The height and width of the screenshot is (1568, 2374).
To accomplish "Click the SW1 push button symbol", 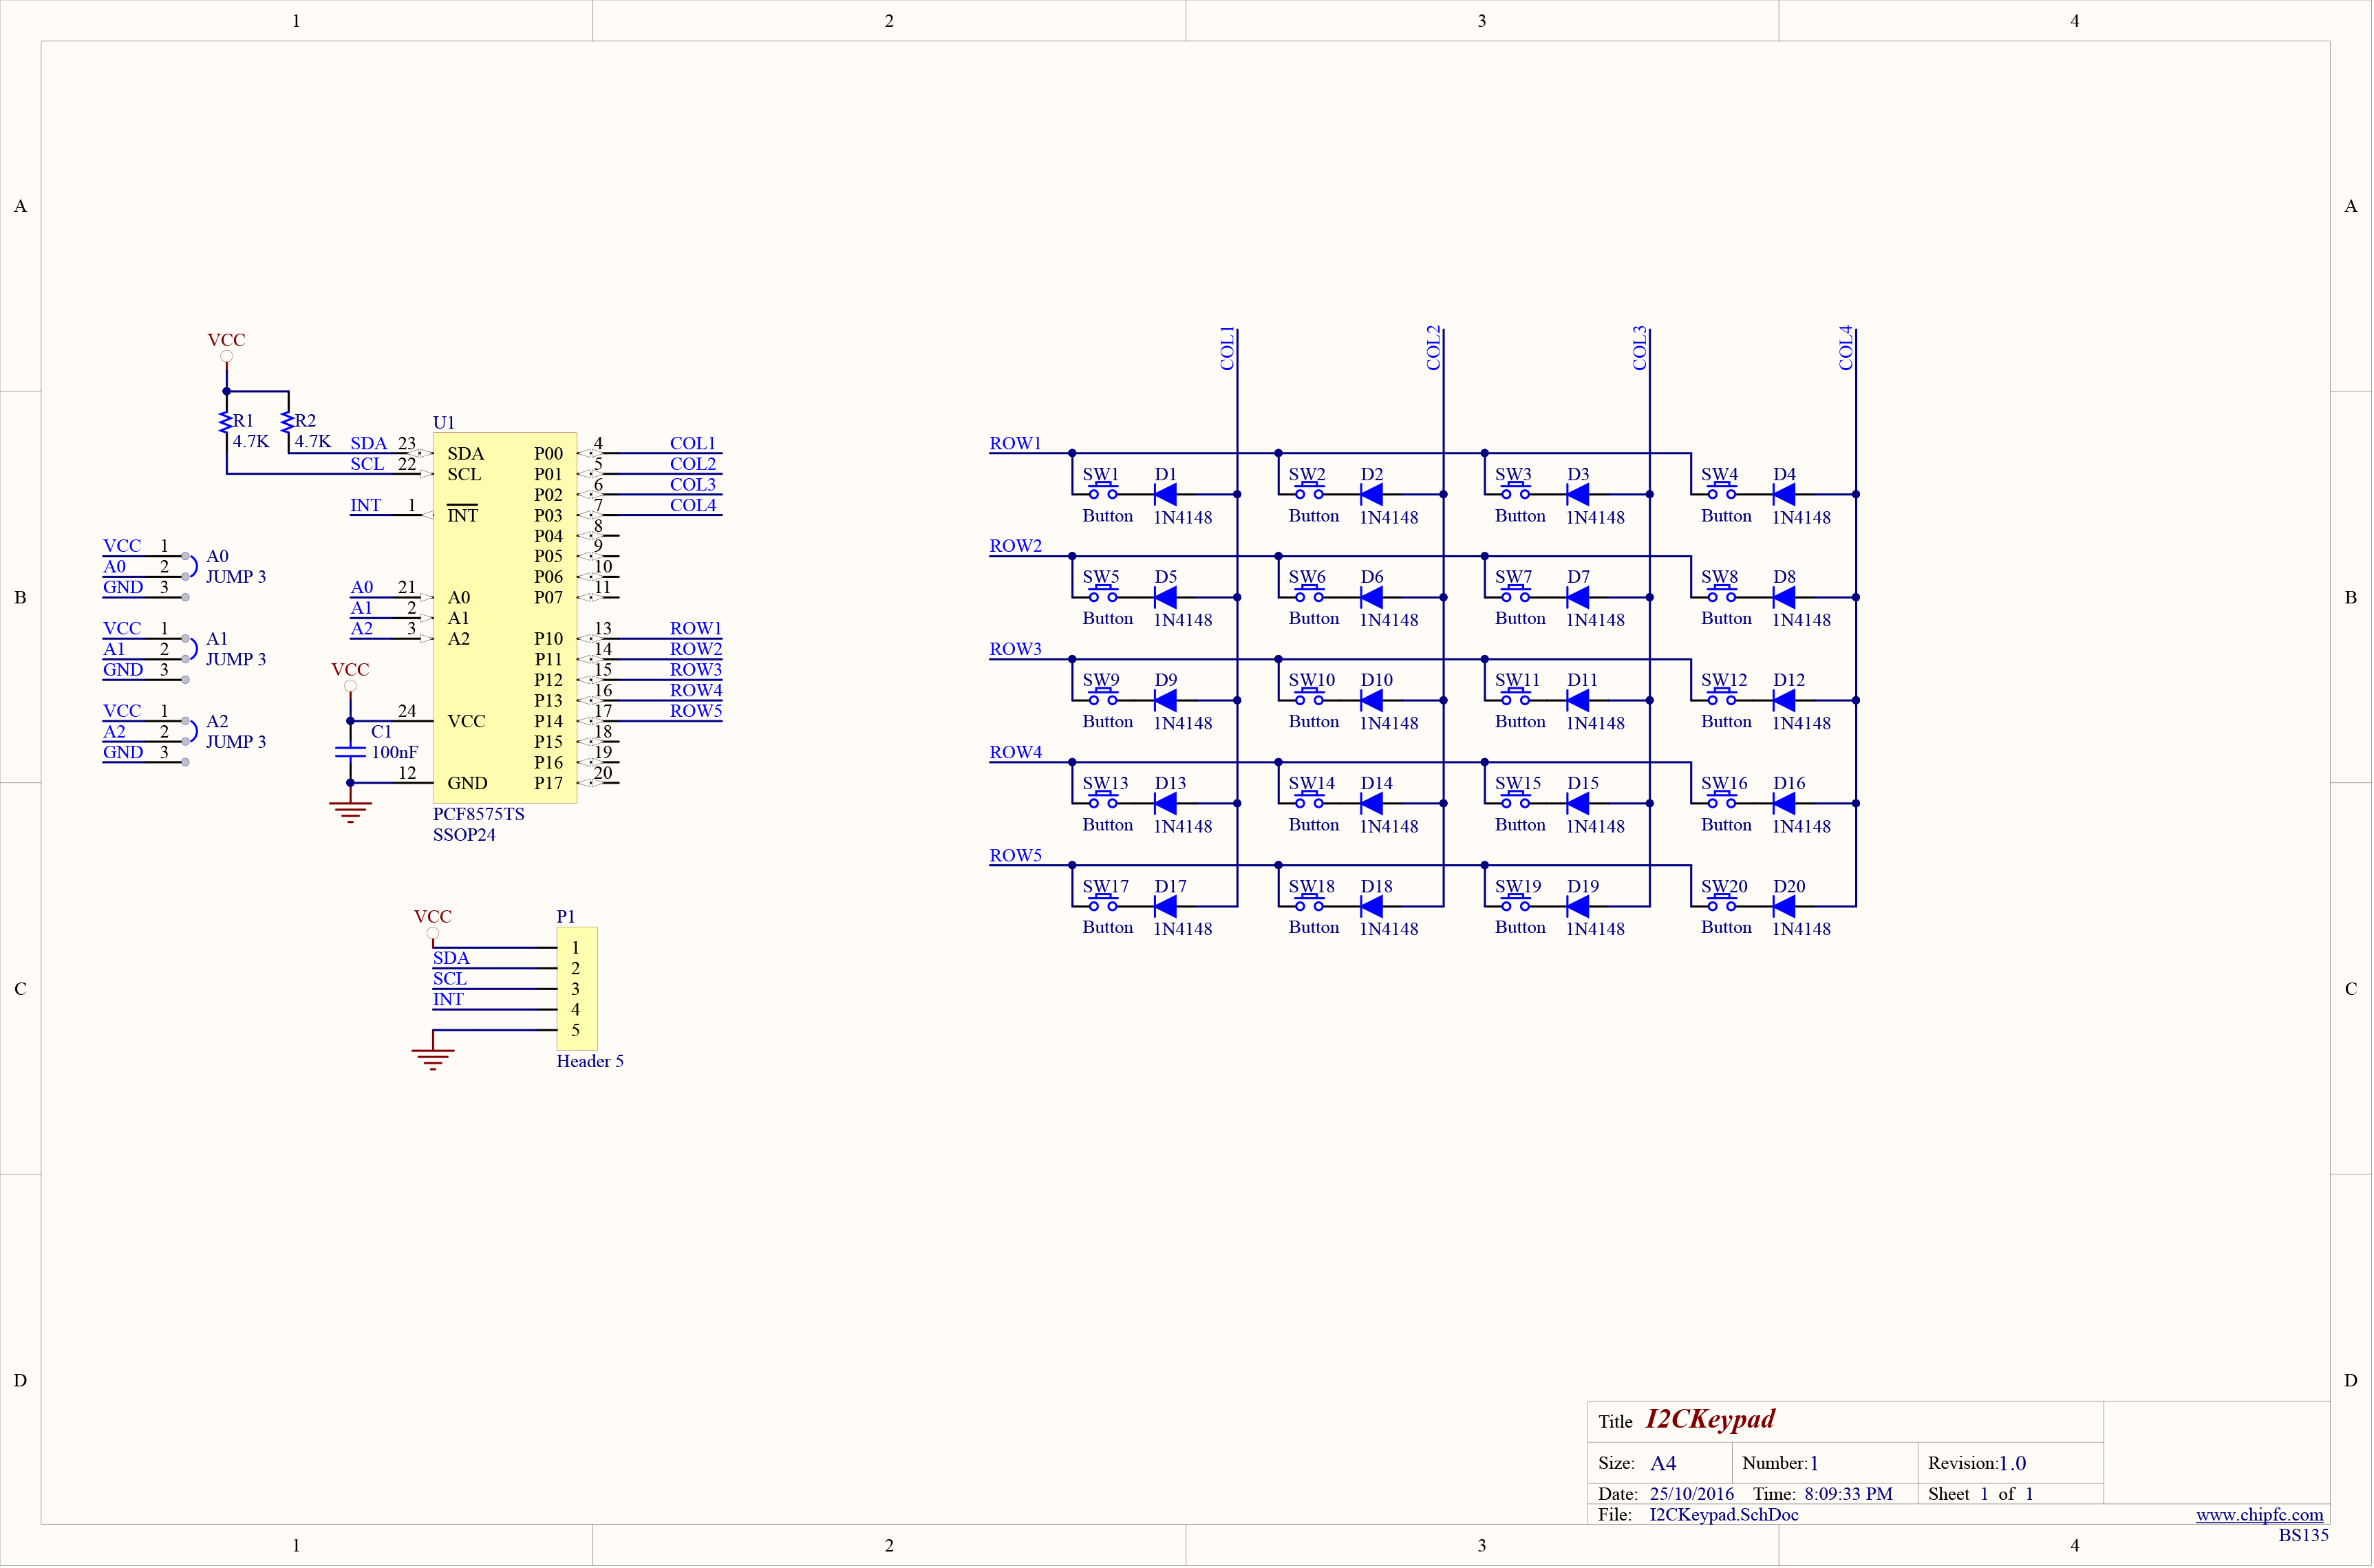I will (1103, 492).
